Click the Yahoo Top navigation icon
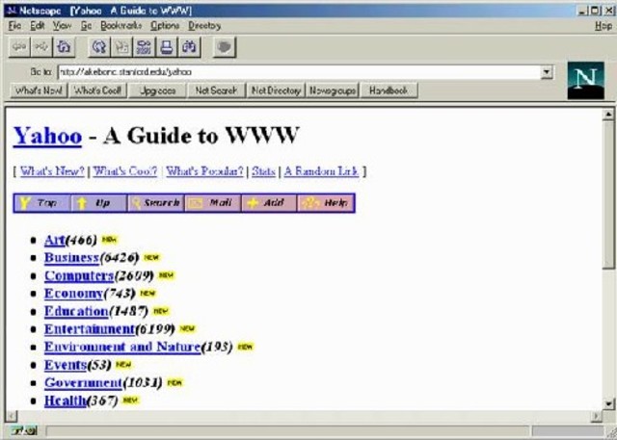The width and height of the screenshot is (617, 440). tap(42, 203)
